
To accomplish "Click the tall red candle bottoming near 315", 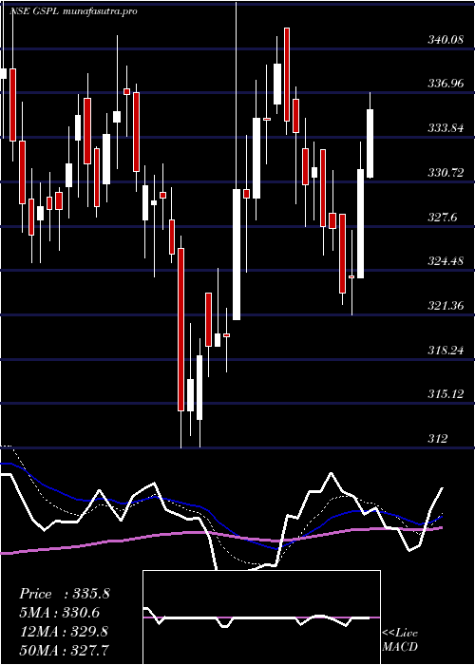I will tap(181, 329).
